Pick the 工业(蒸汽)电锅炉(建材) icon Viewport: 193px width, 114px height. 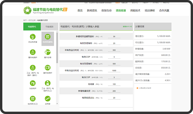click(x=33, y=68)
